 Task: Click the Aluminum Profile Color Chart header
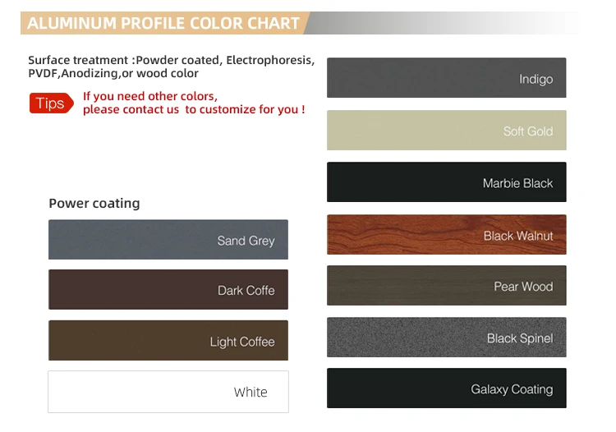coord(163,23)
